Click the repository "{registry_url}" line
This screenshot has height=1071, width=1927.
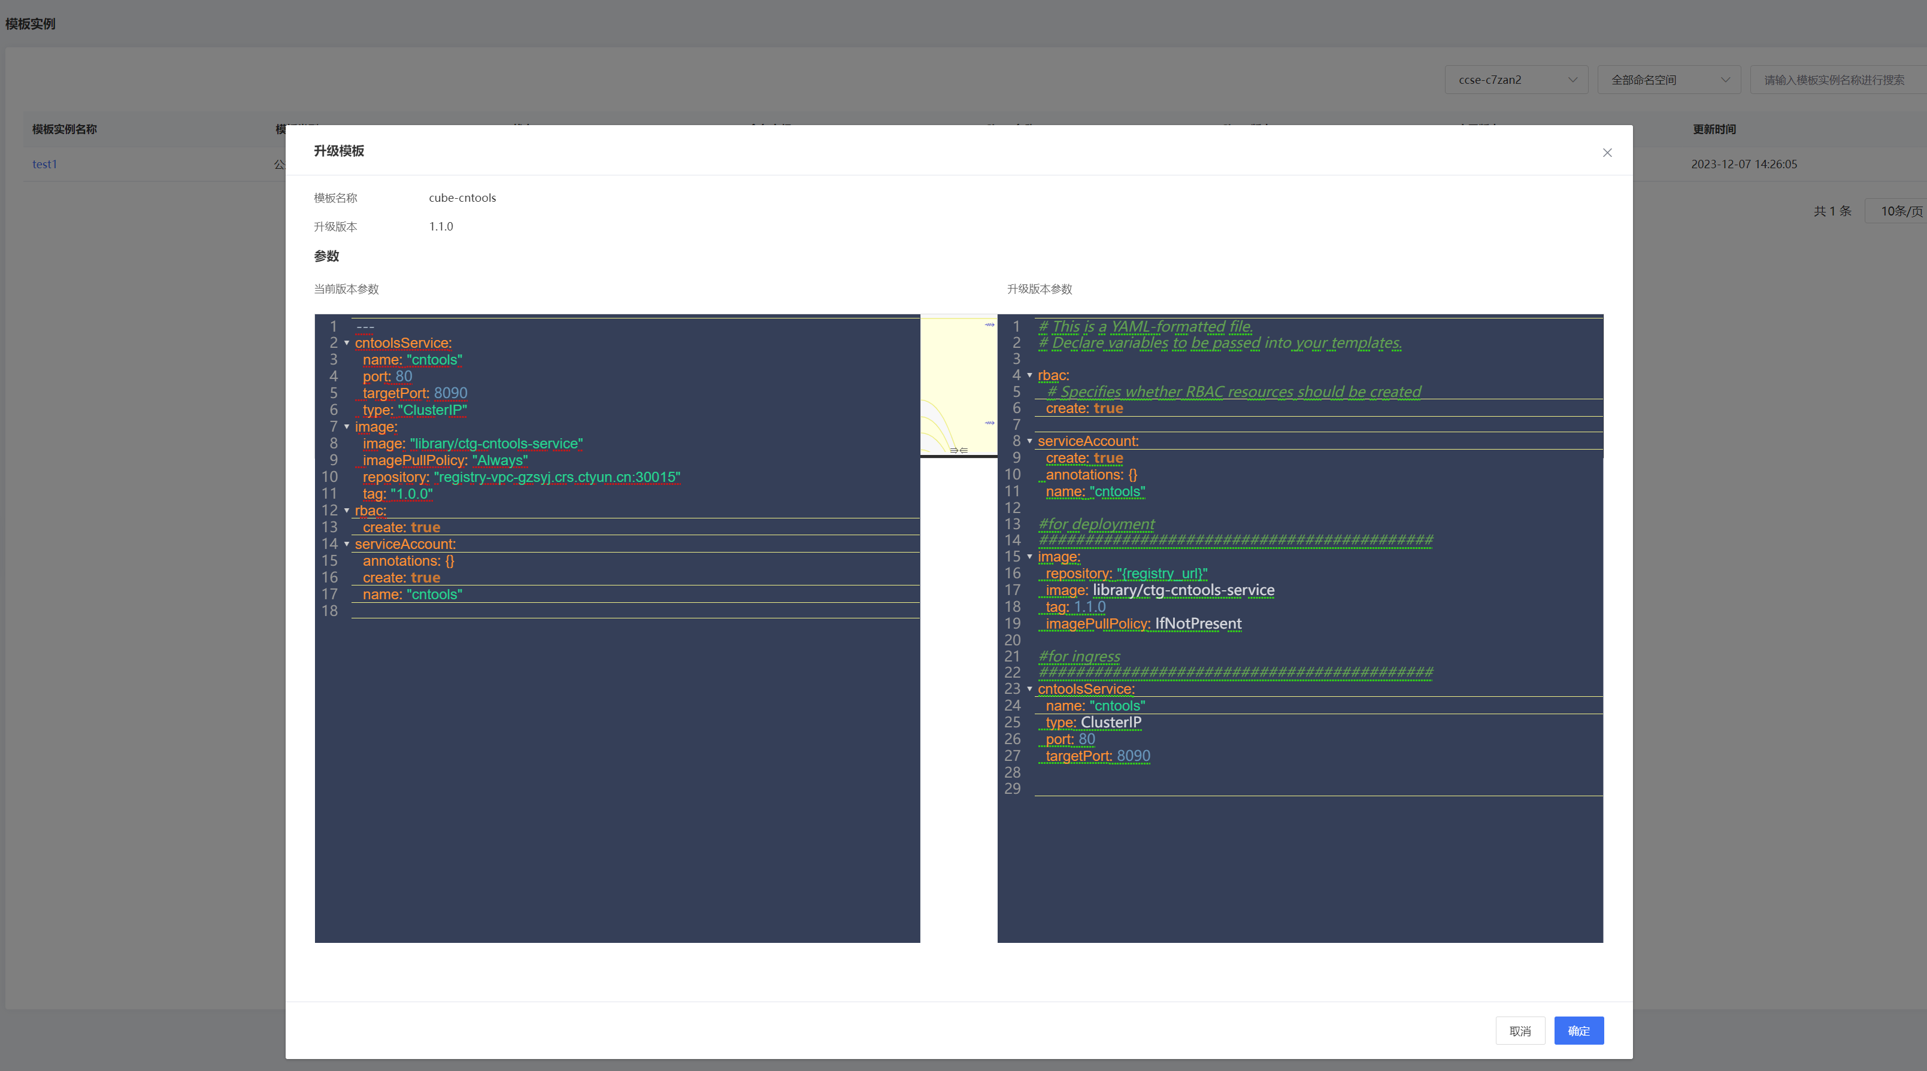coord(1126,574)
